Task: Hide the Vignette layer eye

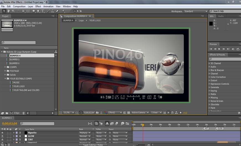Action: tap(2, 133)
